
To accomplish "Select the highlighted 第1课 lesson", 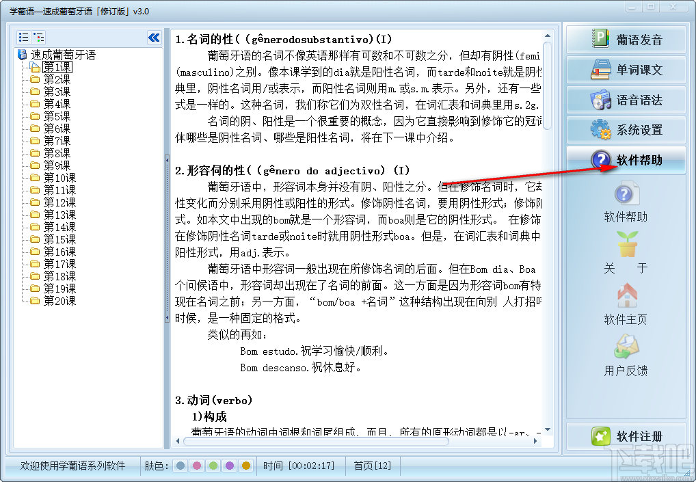I will (56, 67).
